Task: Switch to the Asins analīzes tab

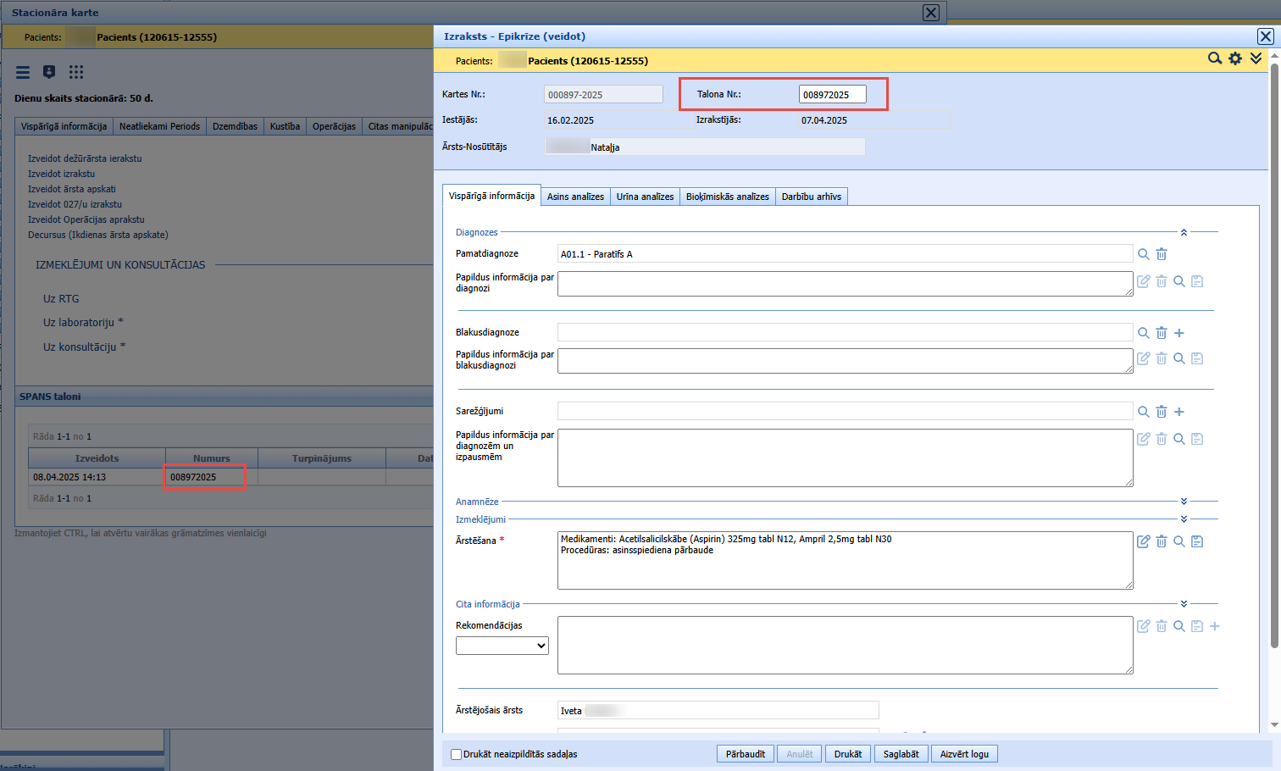Action: (x=575, y=197)
